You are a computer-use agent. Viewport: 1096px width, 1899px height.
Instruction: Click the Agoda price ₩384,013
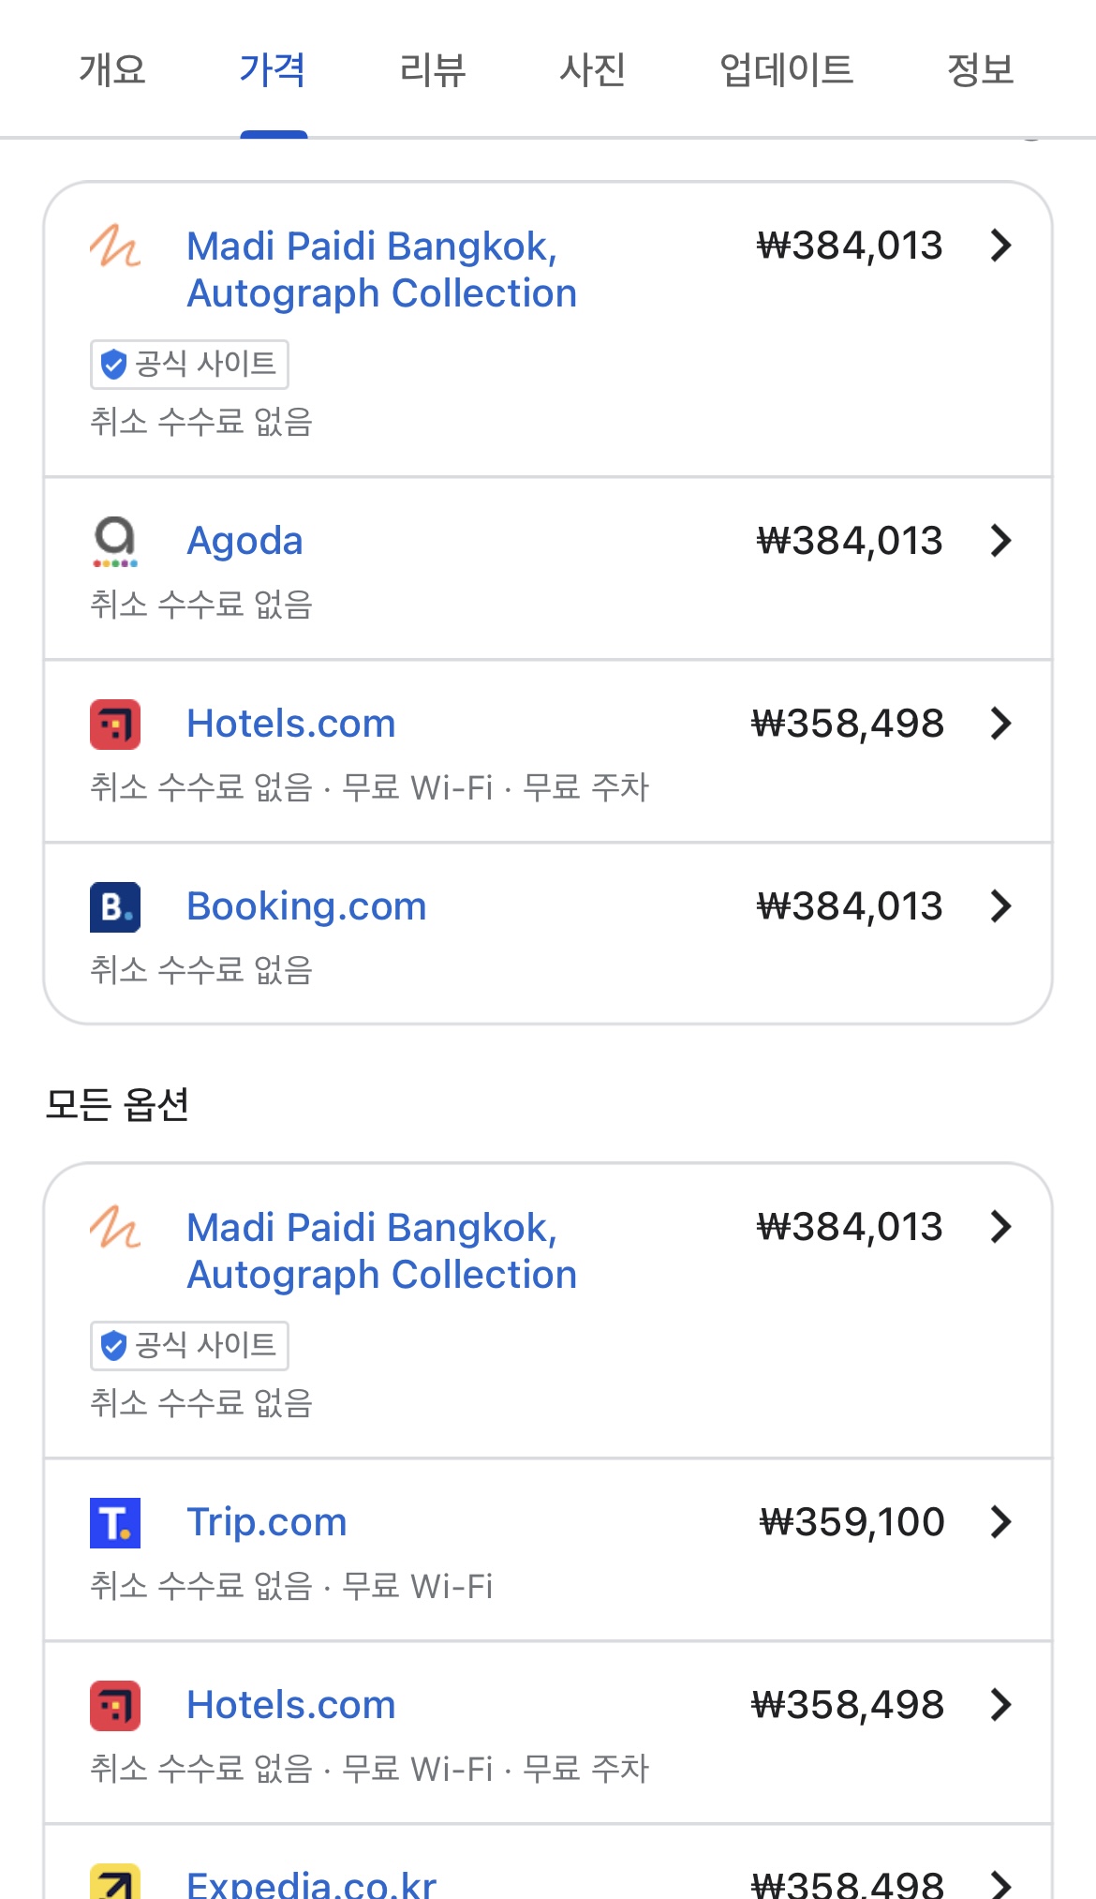(x=850, y=541)
